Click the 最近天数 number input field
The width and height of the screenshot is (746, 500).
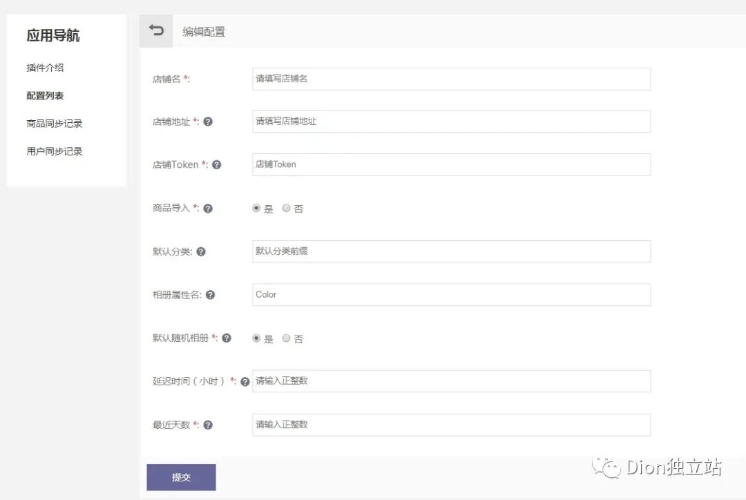click(x=449, y=425)
